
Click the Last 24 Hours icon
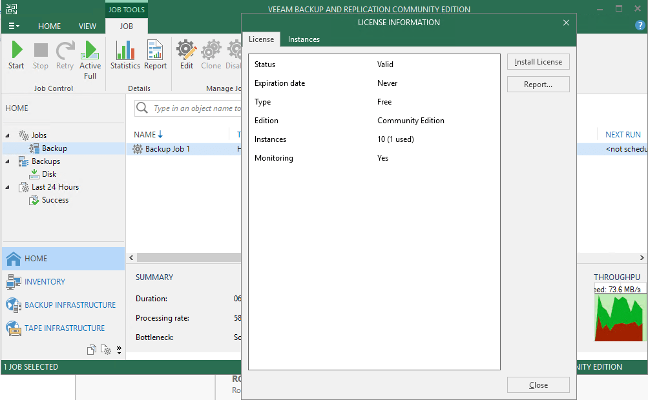23,187
